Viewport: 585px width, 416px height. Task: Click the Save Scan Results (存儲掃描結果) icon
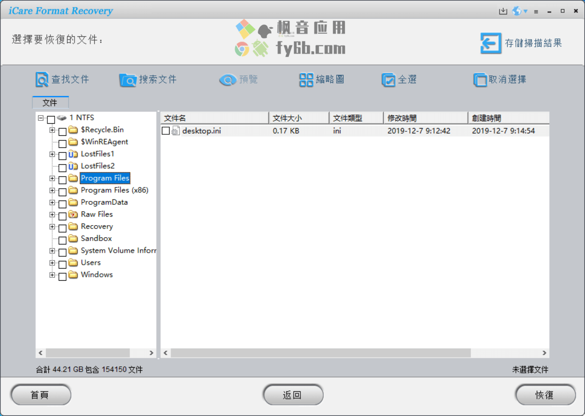click(x=491, y=43)
